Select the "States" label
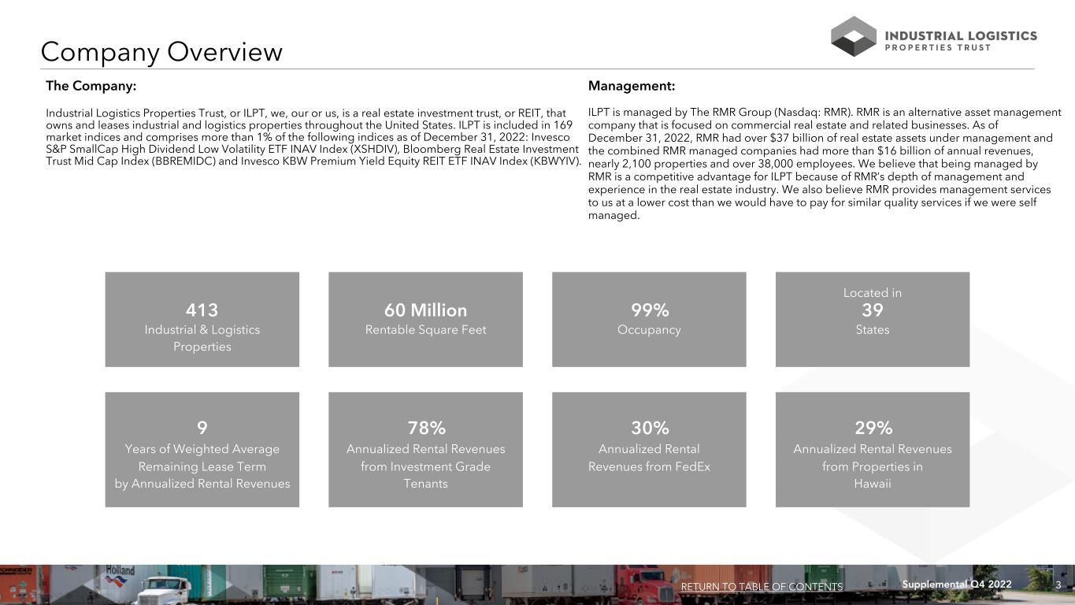The image size is (1075, 605). click(873, 329)
